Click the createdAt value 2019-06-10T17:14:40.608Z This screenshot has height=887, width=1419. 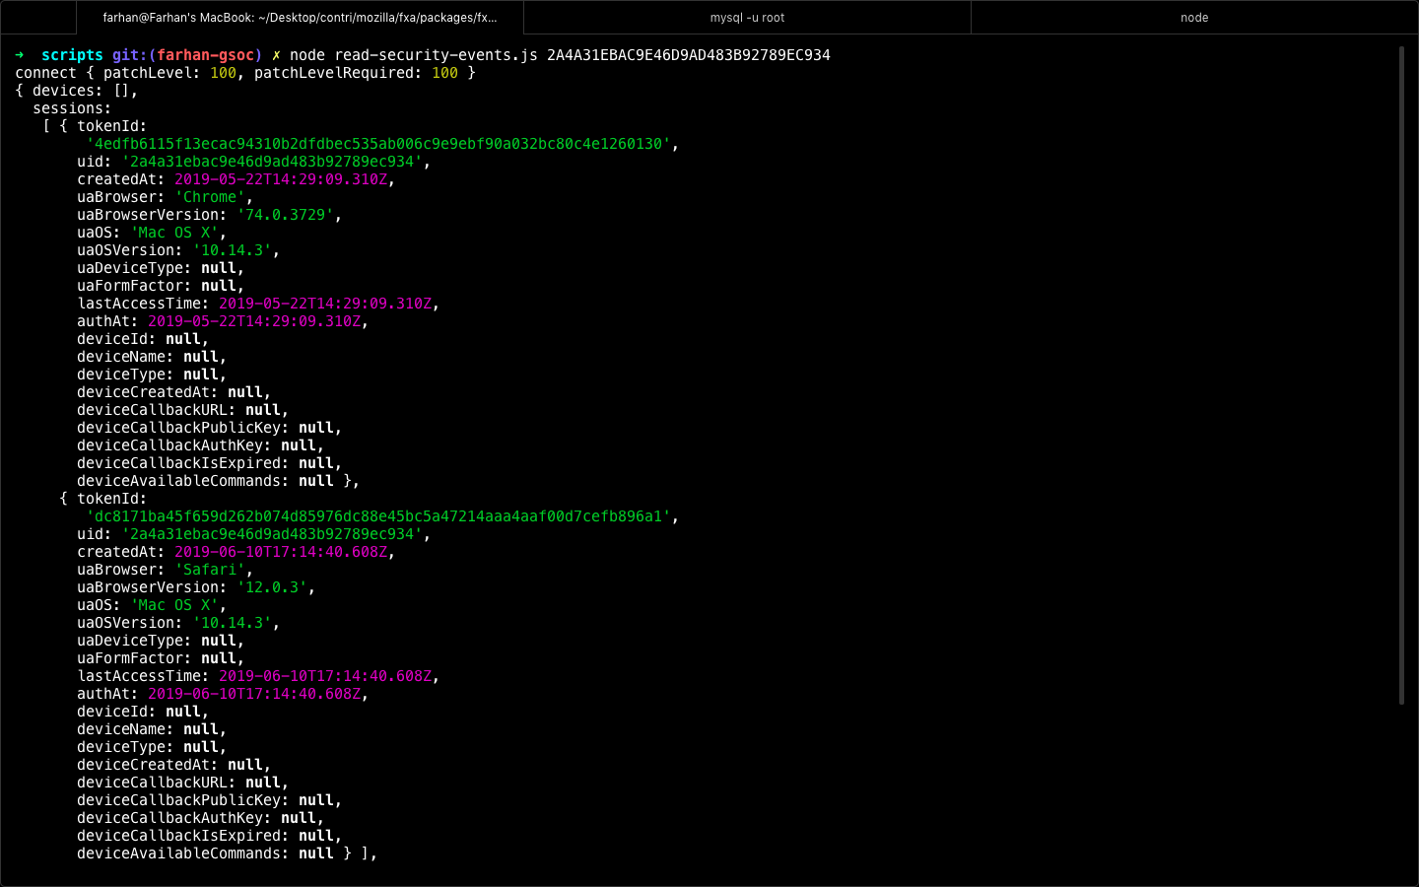tap(281, 552)
